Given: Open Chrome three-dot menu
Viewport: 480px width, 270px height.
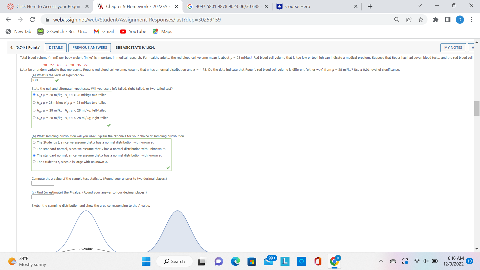Looking at the screenshot, I should click(471, 19).
